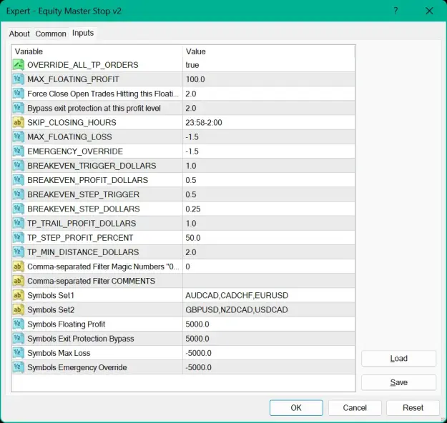This screenshot has width=447, height=423.
Task: Select the EMERGENCY_OVERRIDE variable name
Action: point(75,151)
